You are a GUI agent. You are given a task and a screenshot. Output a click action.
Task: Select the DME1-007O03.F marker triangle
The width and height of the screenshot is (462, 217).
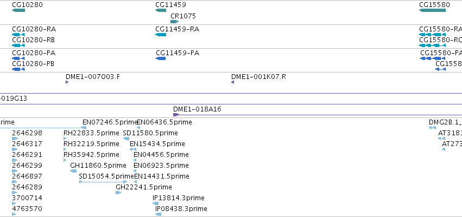[67, 82]
